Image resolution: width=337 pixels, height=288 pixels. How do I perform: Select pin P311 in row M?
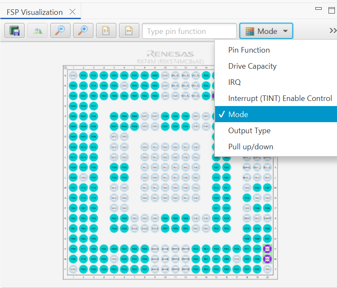click(227, 187)
